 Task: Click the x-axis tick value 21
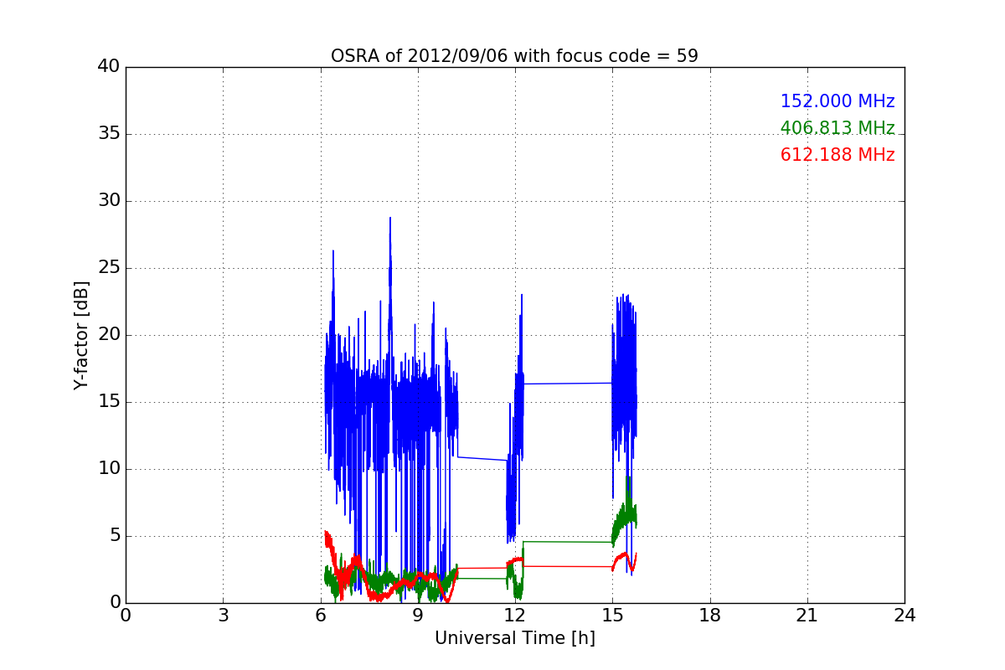tap(807, 616)
